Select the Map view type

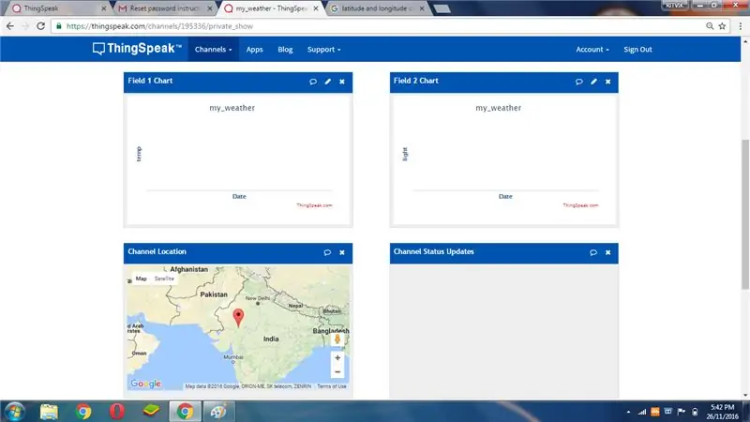[x=142, y=279]
